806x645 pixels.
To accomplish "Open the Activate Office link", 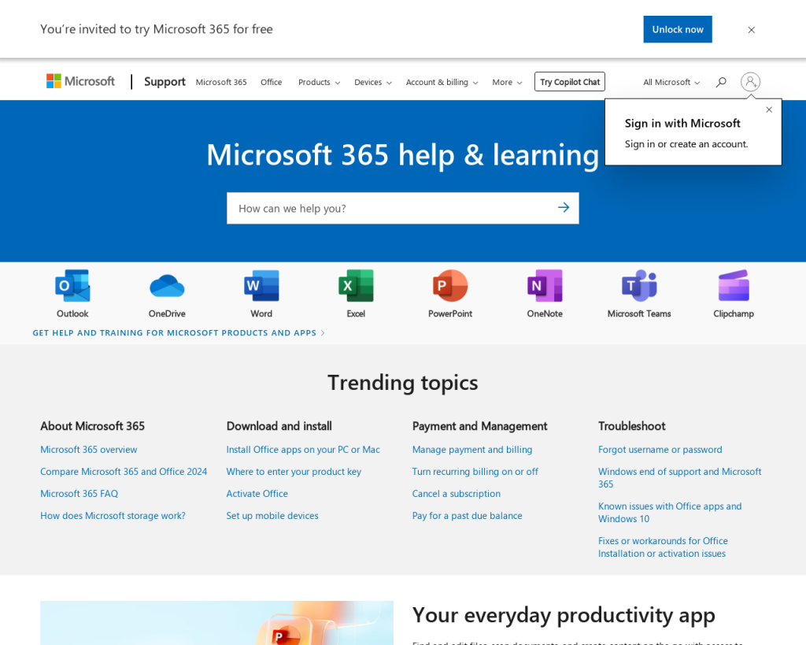I will coord(257,494).
